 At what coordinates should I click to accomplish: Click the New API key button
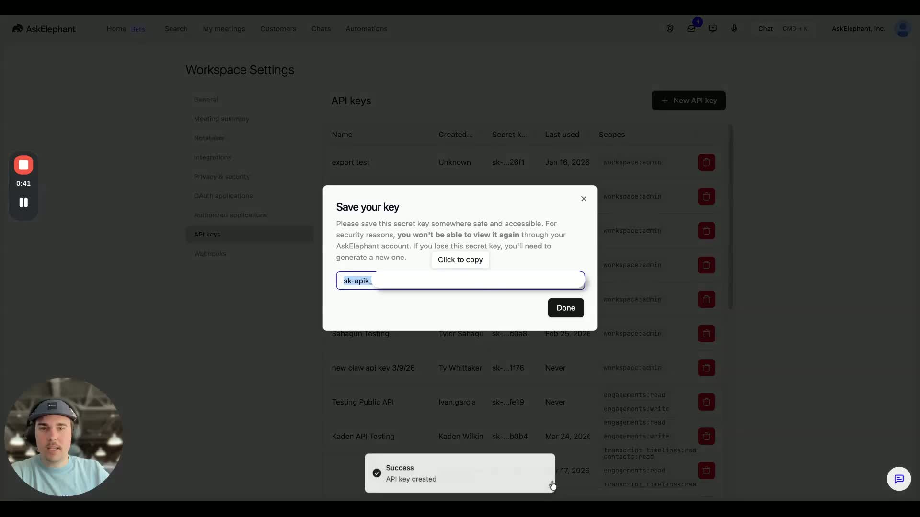[689, 101]
